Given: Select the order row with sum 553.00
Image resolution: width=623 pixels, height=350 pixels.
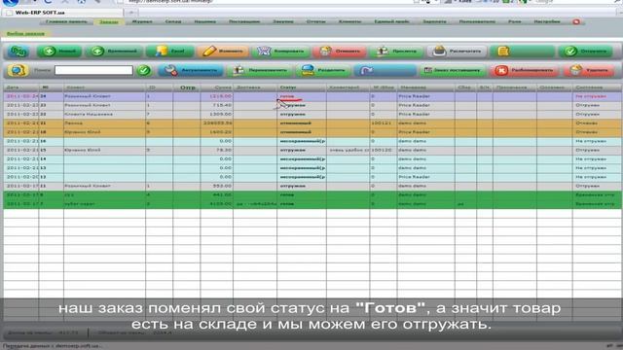Looking at the screenshot, I should (x=312, y=186).
